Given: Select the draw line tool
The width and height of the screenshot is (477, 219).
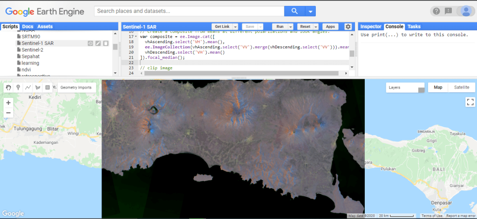Looking at the screenshot, I should tap(28, 87).
